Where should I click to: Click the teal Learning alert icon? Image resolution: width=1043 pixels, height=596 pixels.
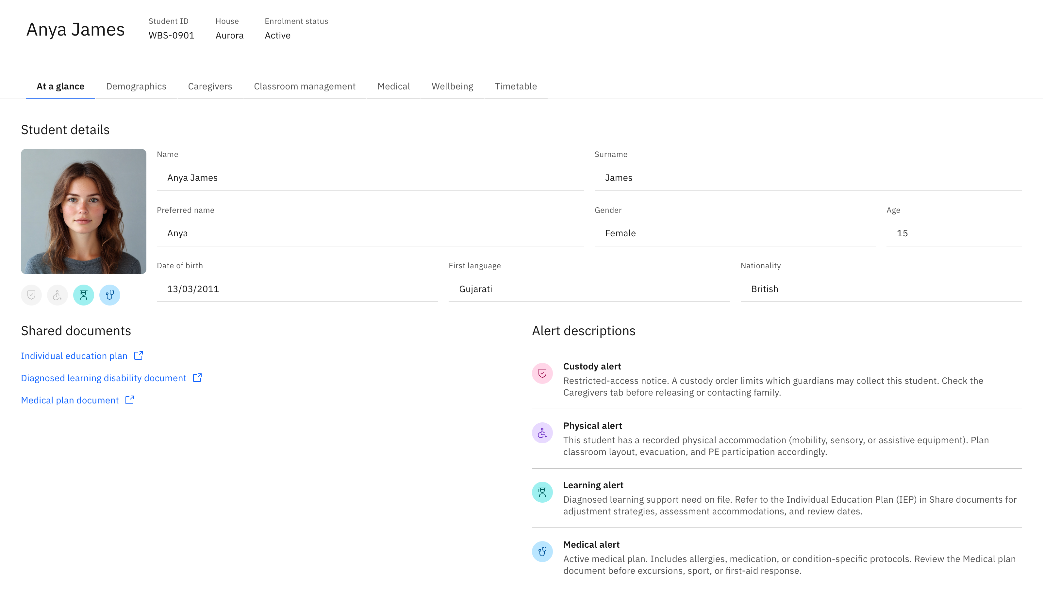coord(542,492)
